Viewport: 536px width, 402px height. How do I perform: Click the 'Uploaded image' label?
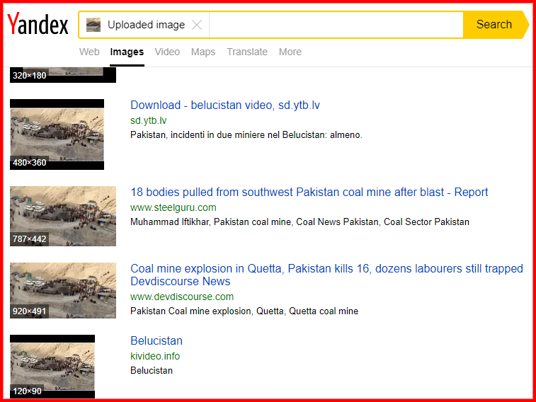click(146, 25)
